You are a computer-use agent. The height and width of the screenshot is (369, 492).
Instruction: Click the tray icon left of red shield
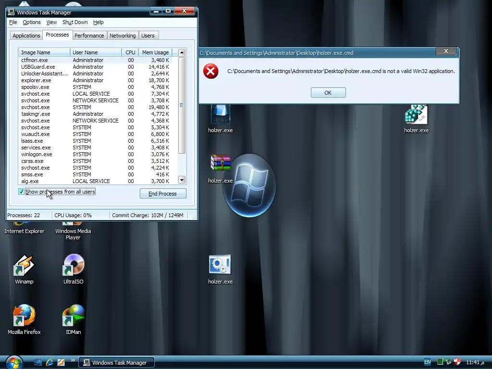pos(448,362)
